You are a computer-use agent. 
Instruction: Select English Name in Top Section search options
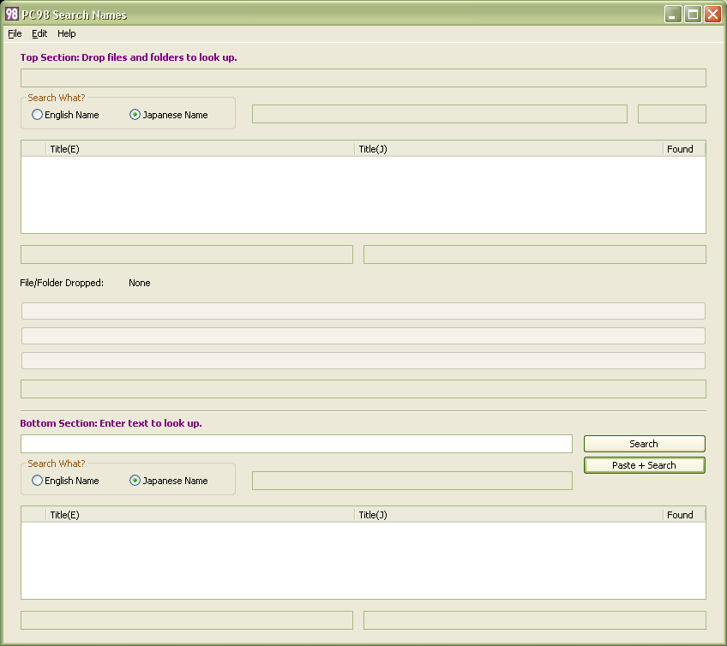38,115
